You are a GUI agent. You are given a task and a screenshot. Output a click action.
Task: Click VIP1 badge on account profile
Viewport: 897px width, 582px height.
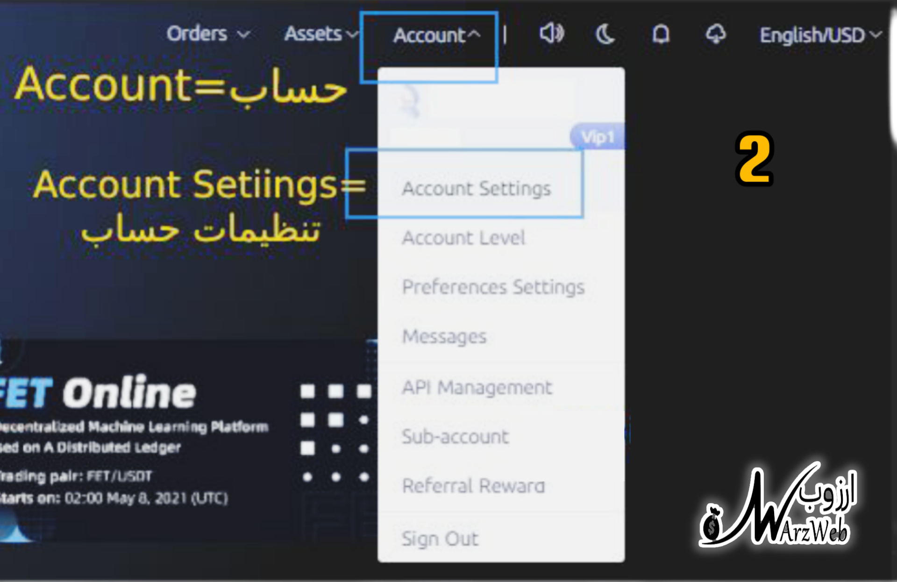click(x=598, y=134)
